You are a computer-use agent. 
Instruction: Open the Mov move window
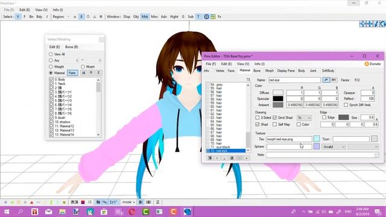point(154,17)
